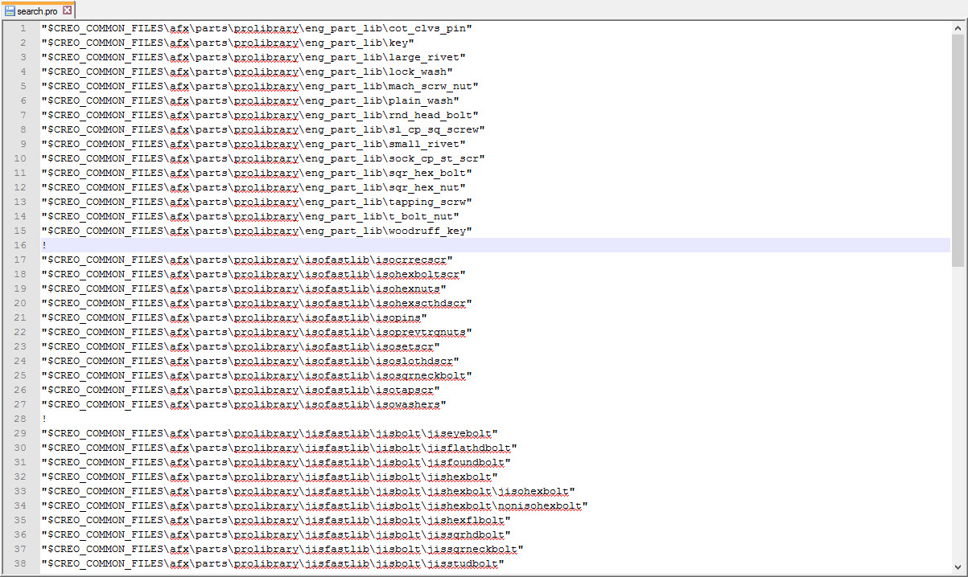Click the line ending with sqr_hex_bolt
Screen dimensions: 968x577
[257, 173]
